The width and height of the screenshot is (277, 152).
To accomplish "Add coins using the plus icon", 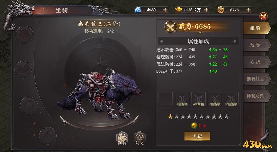I will (x=249, y=10).
